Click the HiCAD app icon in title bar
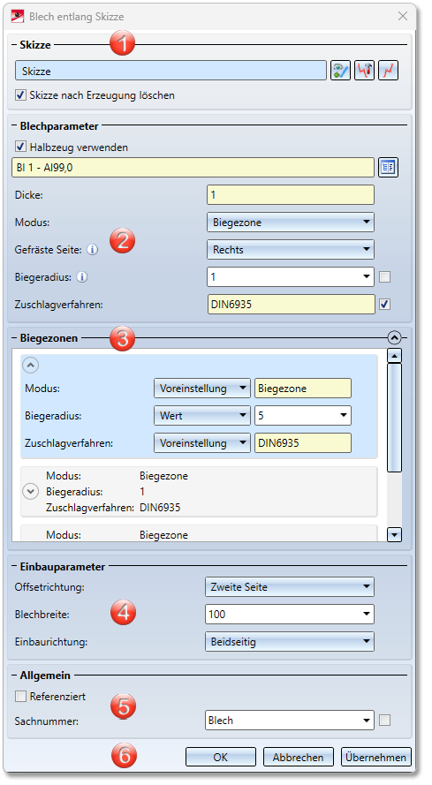 [x=18, y=16]
